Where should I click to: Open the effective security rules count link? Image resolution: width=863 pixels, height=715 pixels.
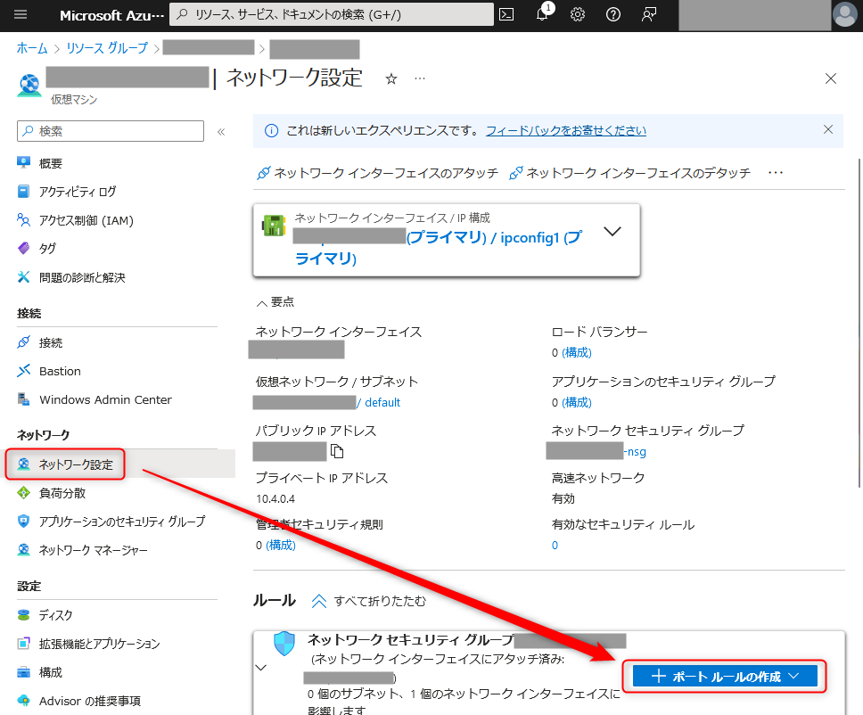(x=555, y=545)
